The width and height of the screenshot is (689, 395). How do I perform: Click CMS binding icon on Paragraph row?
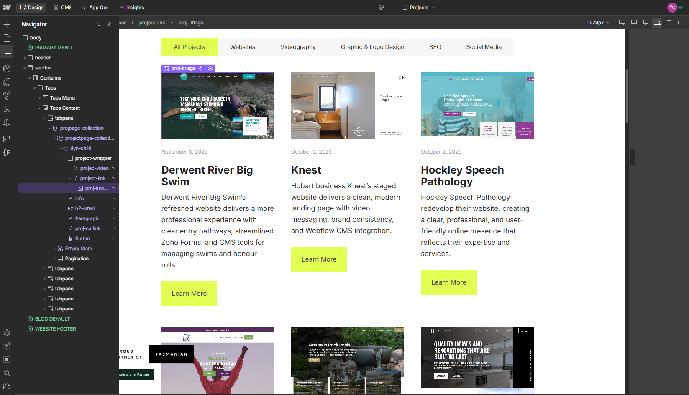[113, 218]
